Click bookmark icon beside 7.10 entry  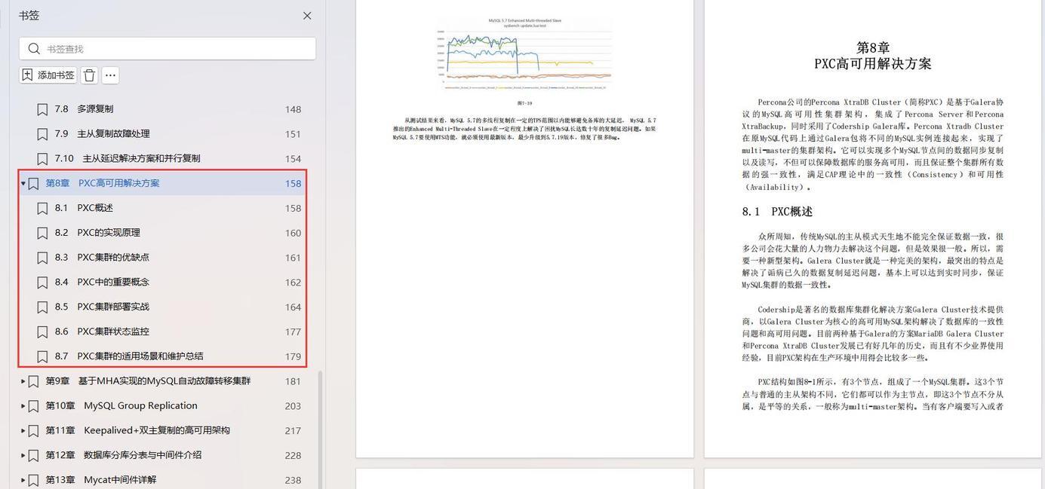42,159
